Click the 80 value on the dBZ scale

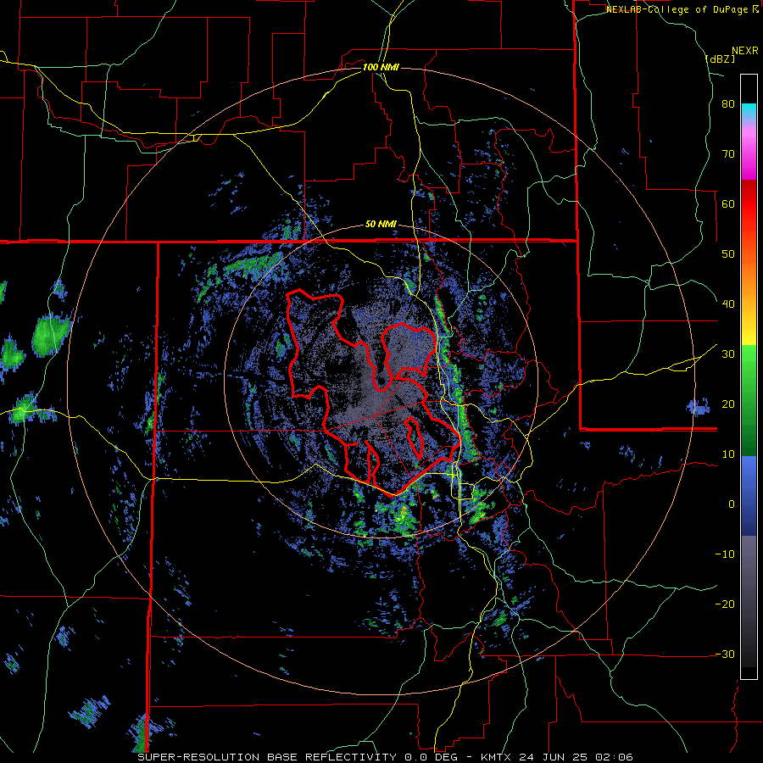[x=728, y=104]
